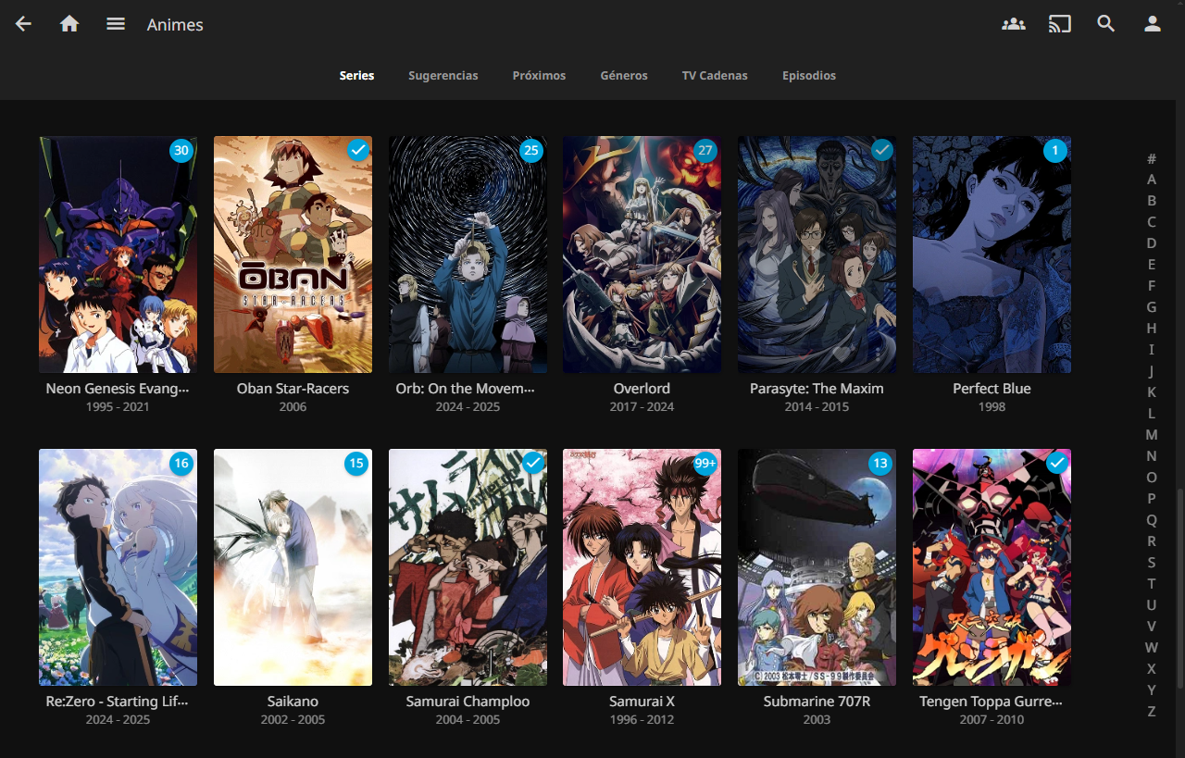Open the Orb: On the Movements poster
Screen dimensions: 1185x758
tap(468, 255)
